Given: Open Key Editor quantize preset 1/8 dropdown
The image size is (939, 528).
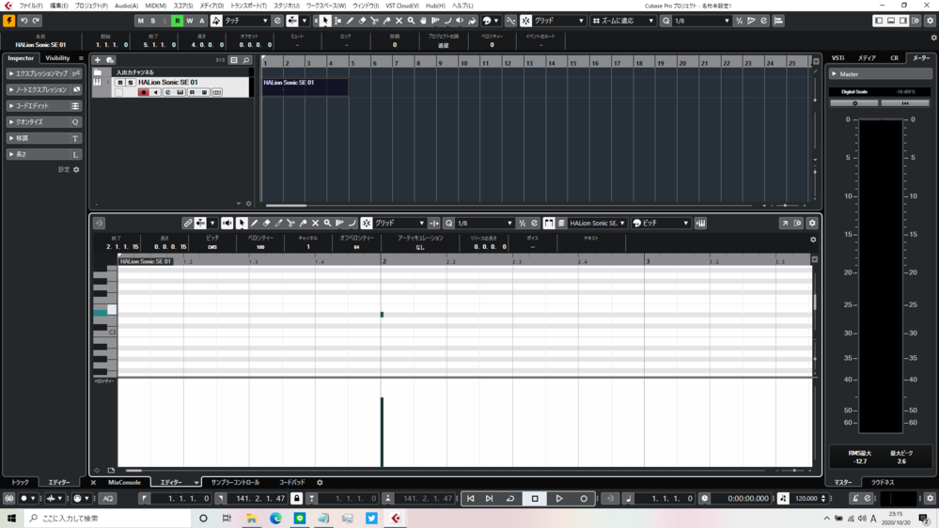Looking at the screenshot, I should click(484, 224).
